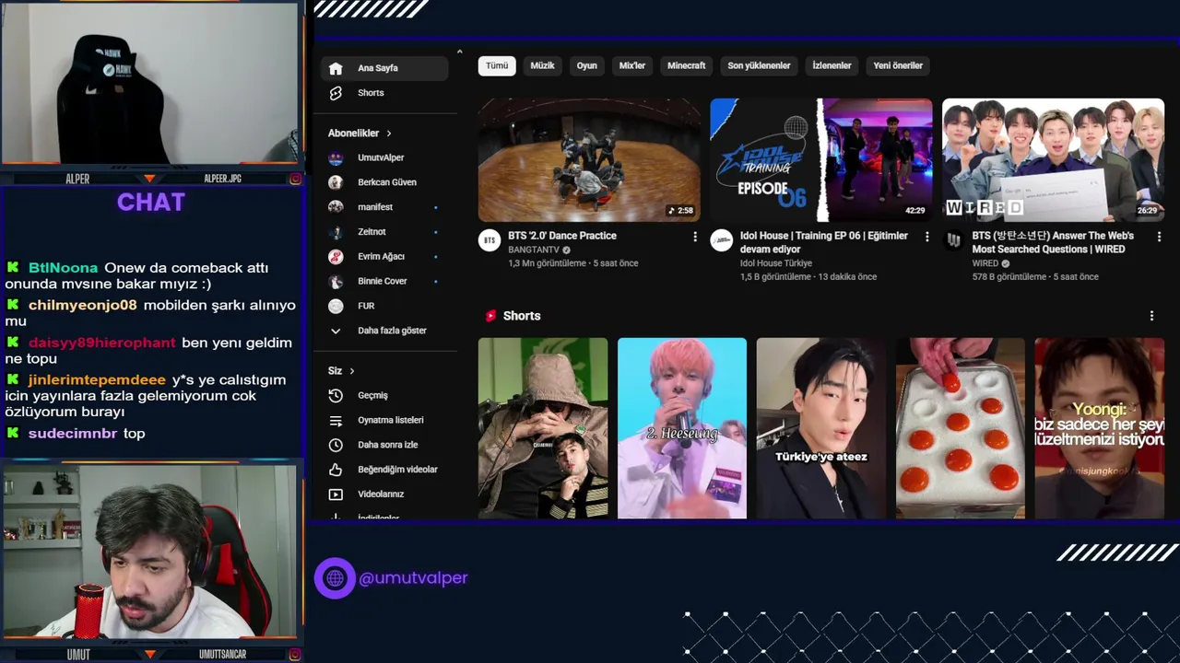
Task: Click the globe icon beside @umutvalper
Action: [335, 578]
